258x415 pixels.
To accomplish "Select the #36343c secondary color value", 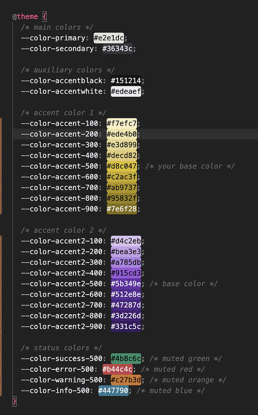I will (117, 49).
